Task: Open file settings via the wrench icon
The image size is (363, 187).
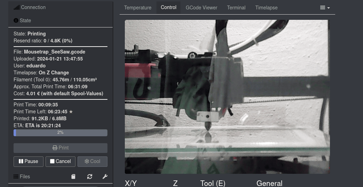Action: (x=105, y=177)
